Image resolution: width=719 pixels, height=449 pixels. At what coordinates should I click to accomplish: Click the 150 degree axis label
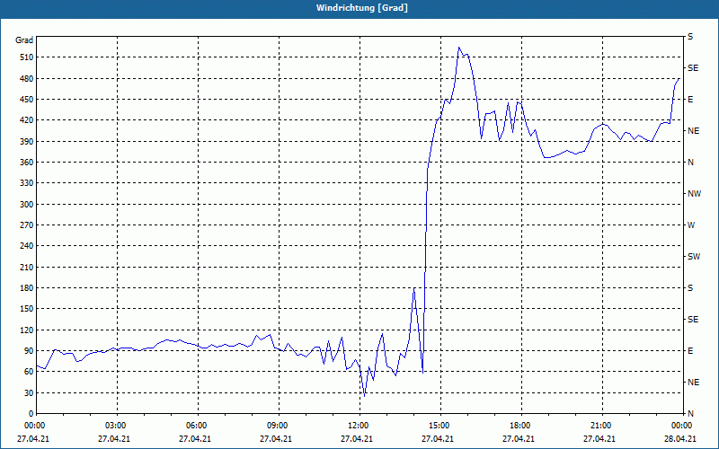tap(27, 309)
